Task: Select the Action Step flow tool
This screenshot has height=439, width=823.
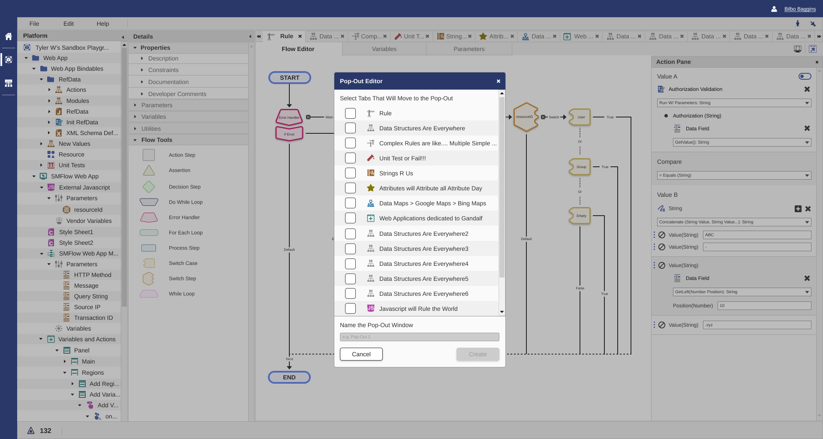Action: (149, 155)
